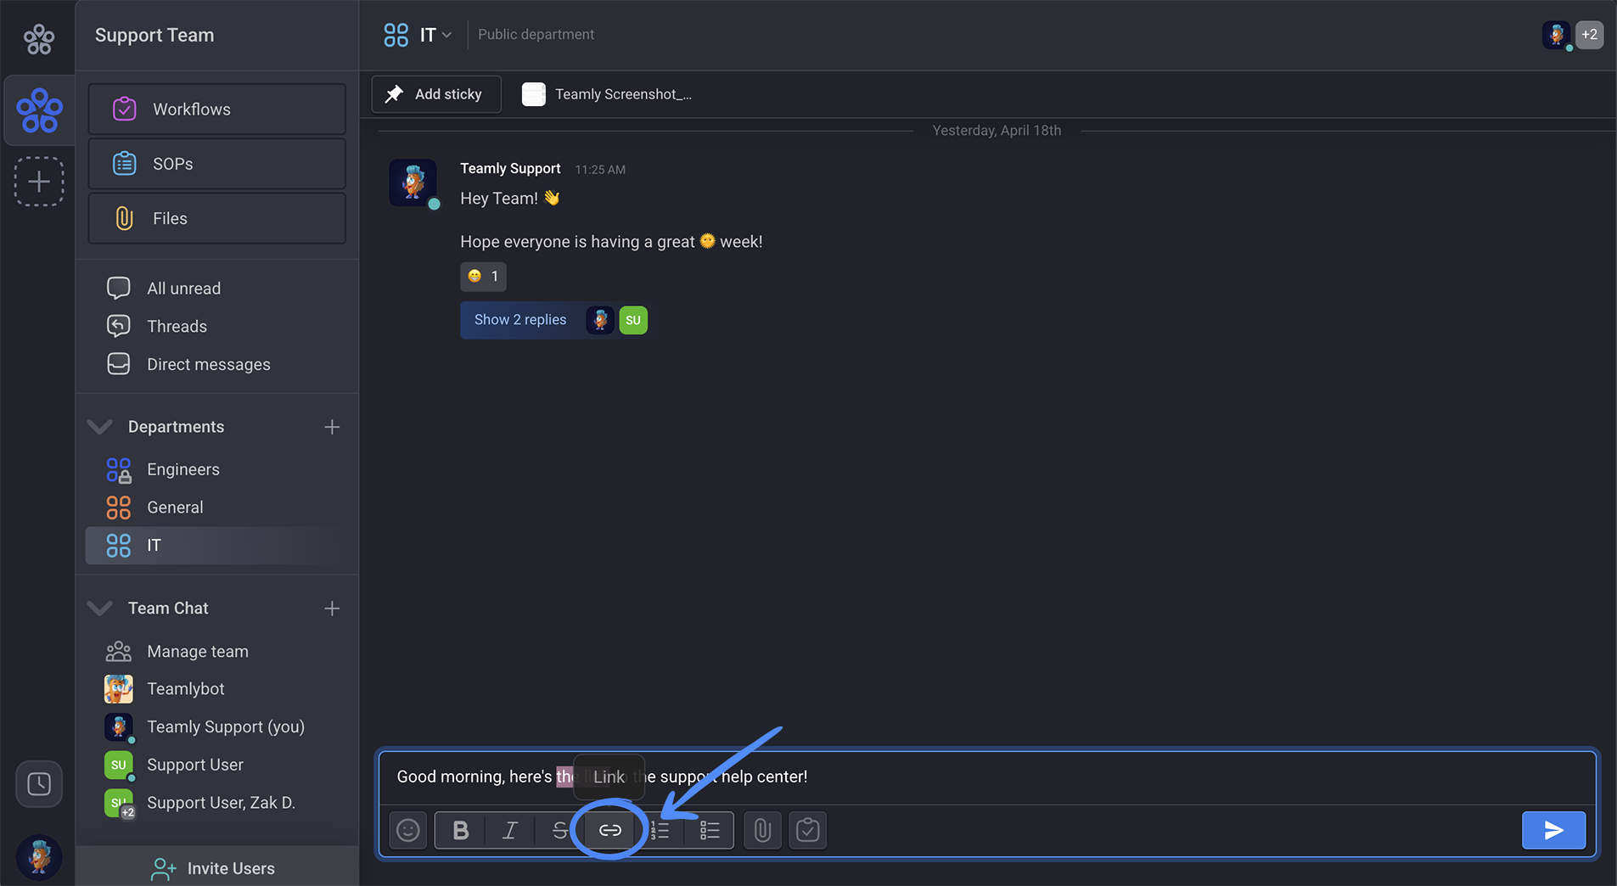Toggle the emoji reaction with count 1
This screenshot has height=886, width=1617.
[483, 277]
